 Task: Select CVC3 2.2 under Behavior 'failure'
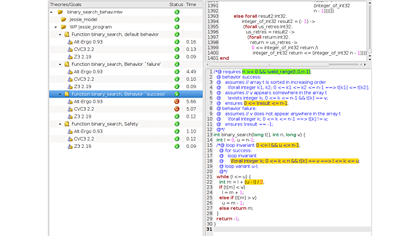[84, 79]
